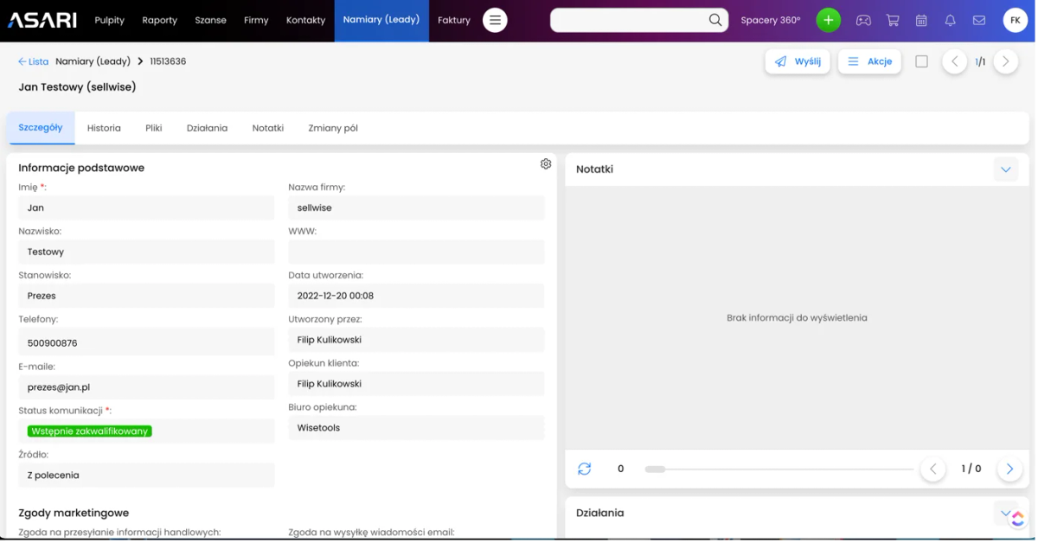The height and width of the screenshot is (543, 1038).
Task: Click Filip Kulikowski under Utworzony przez
Action: click(330, 340)
